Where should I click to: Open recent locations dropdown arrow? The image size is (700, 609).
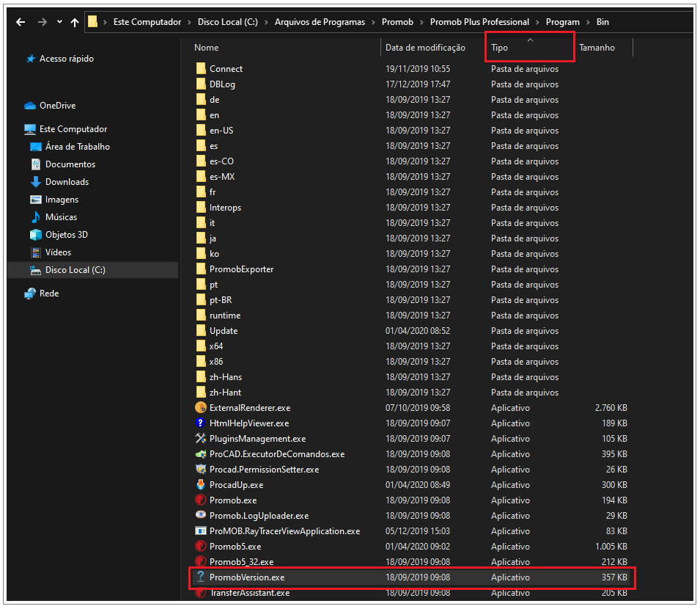coord(59,22)
